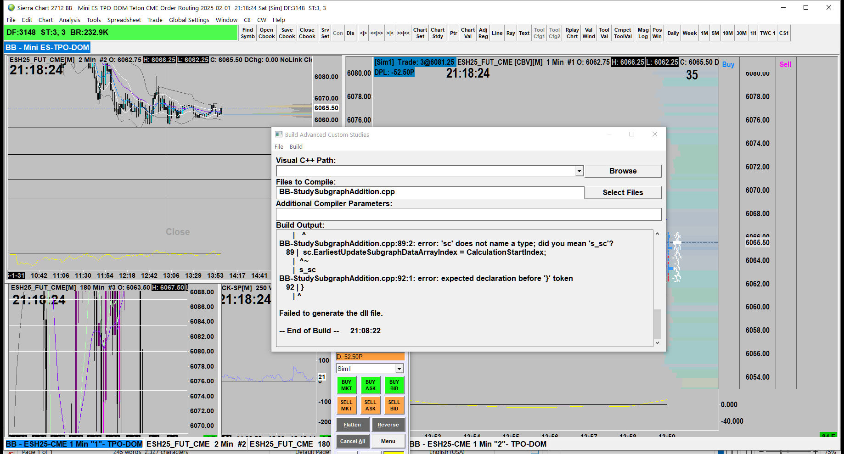Viewport: 844px width, 454px height.
Task: Open the Global Settings menu
Action: click(x=189, y=20)
